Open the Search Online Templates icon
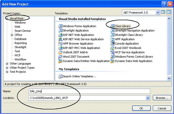The width and height of the screenshot is (174, 114). point(60,76)
